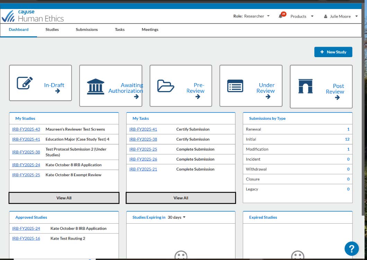Click the Modification count 1
The height and width of the screenshot is (260, 367).
pos(348,149)
